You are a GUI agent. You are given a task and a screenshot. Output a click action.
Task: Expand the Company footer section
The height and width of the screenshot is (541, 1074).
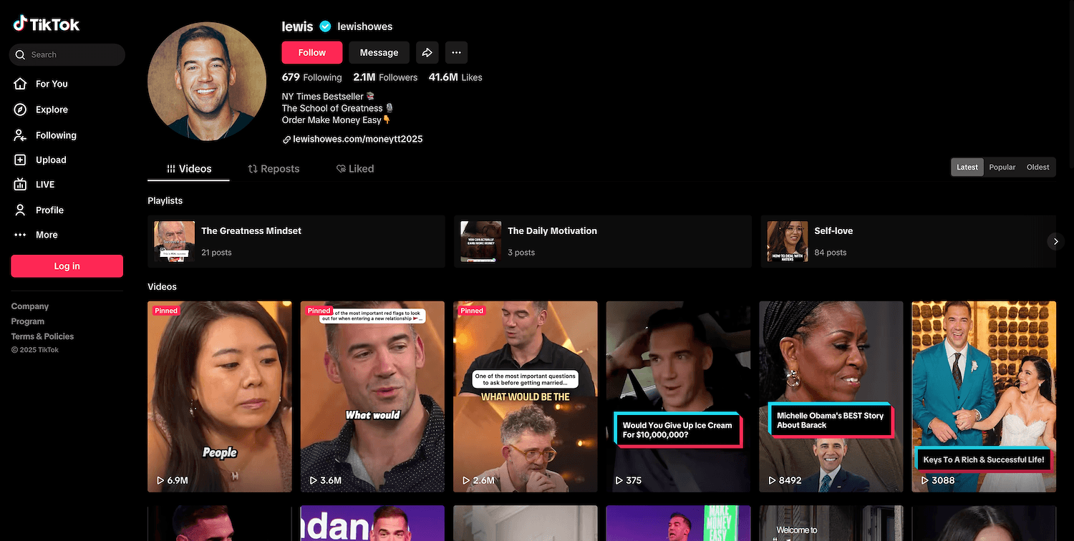pyautogui.click(x=30, y=306)
